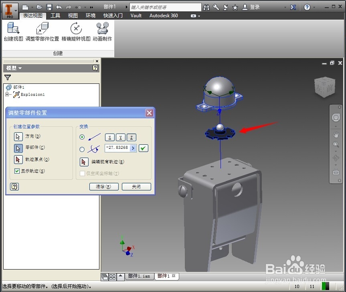Redo the last action

click(x=69, y=7)
